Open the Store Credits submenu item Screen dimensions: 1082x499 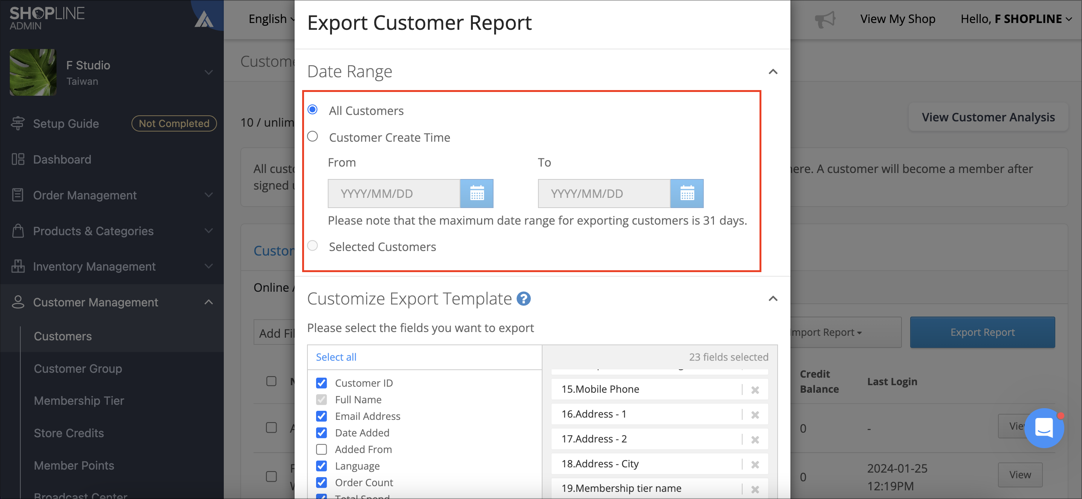click(x=69, y=433)
